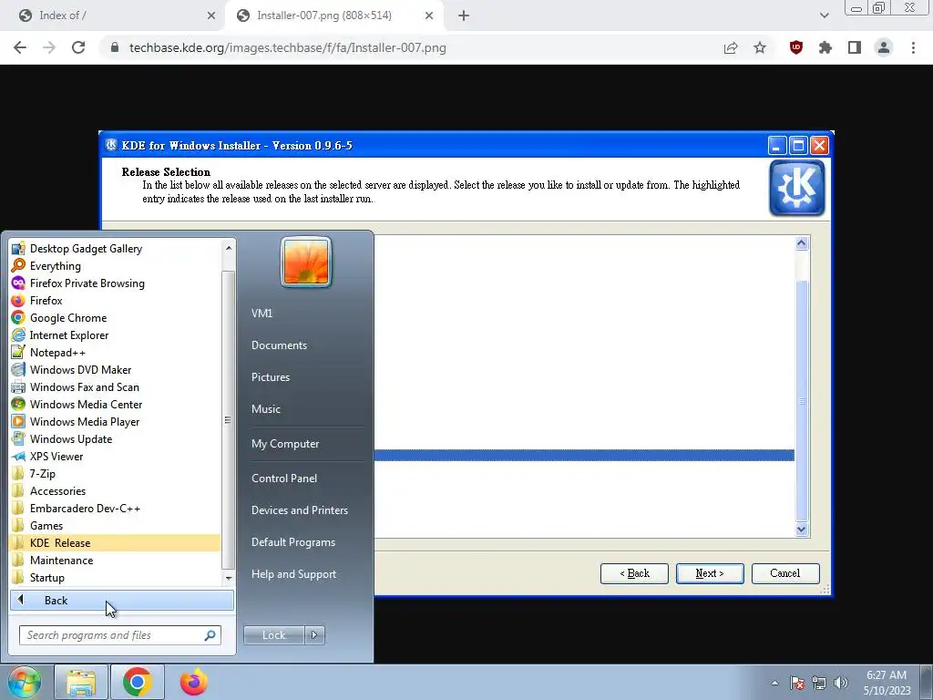Expand the Accessories folder
The image size is (933, 700).
[x=115, y=490]
